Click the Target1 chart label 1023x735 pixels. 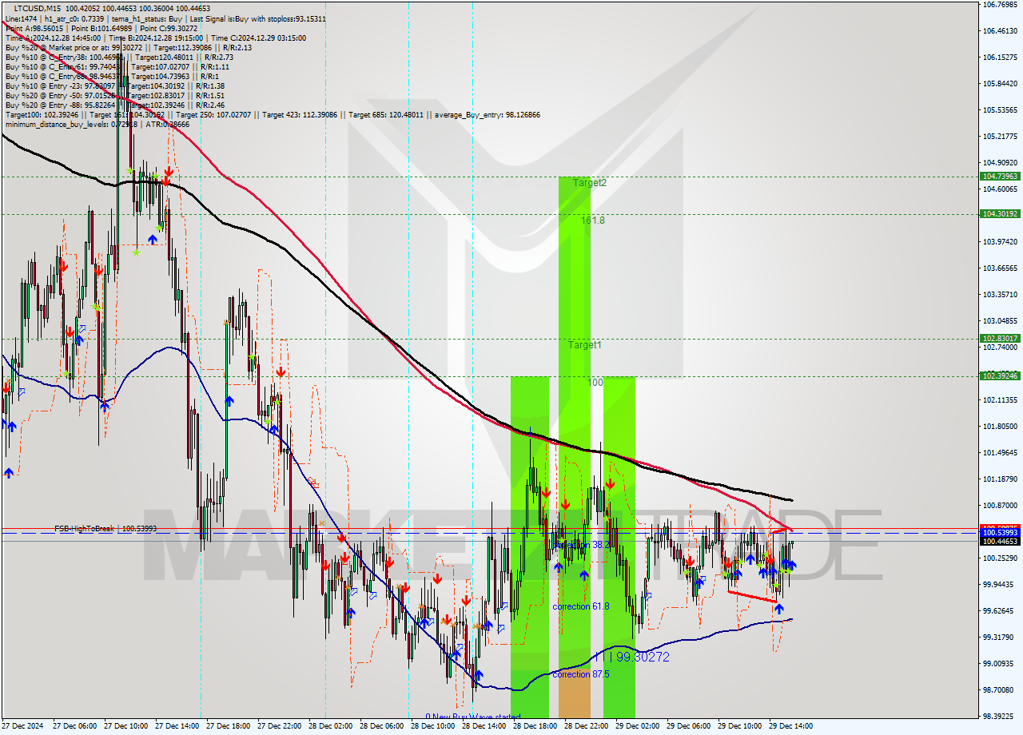(585, 345)
